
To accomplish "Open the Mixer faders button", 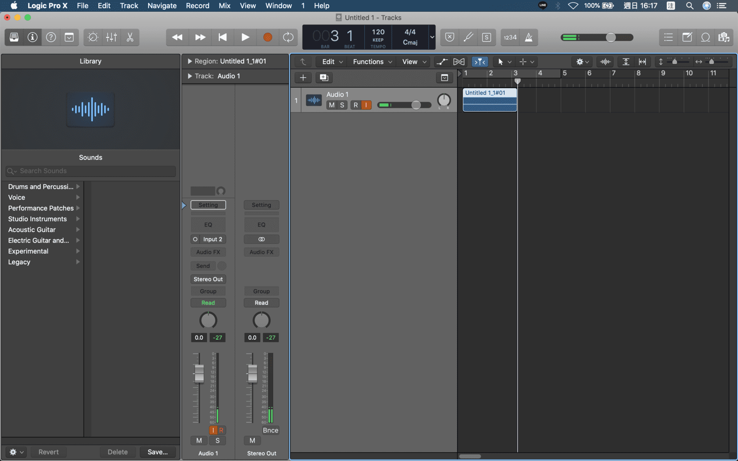I will (x=112, y=37).
